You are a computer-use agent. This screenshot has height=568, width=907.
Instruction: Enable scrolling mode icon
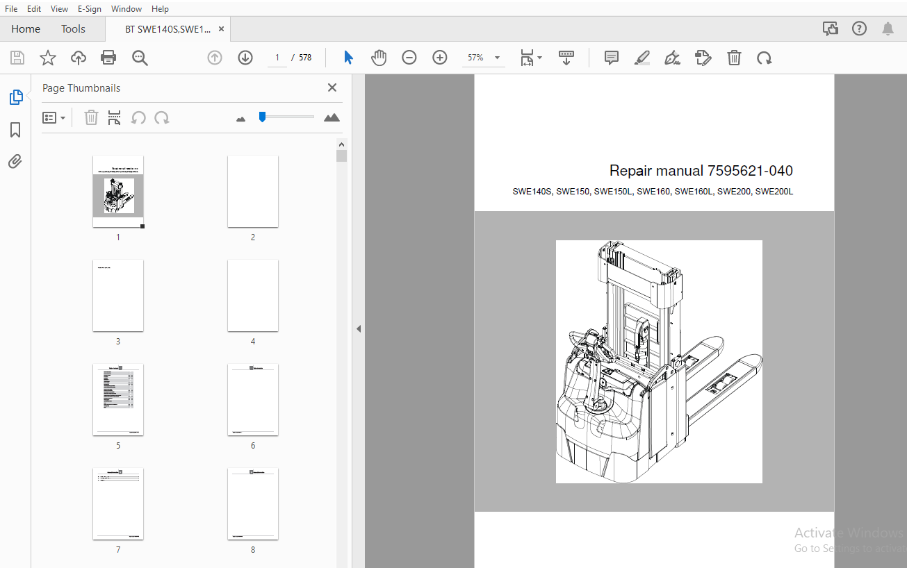point(566,58)
